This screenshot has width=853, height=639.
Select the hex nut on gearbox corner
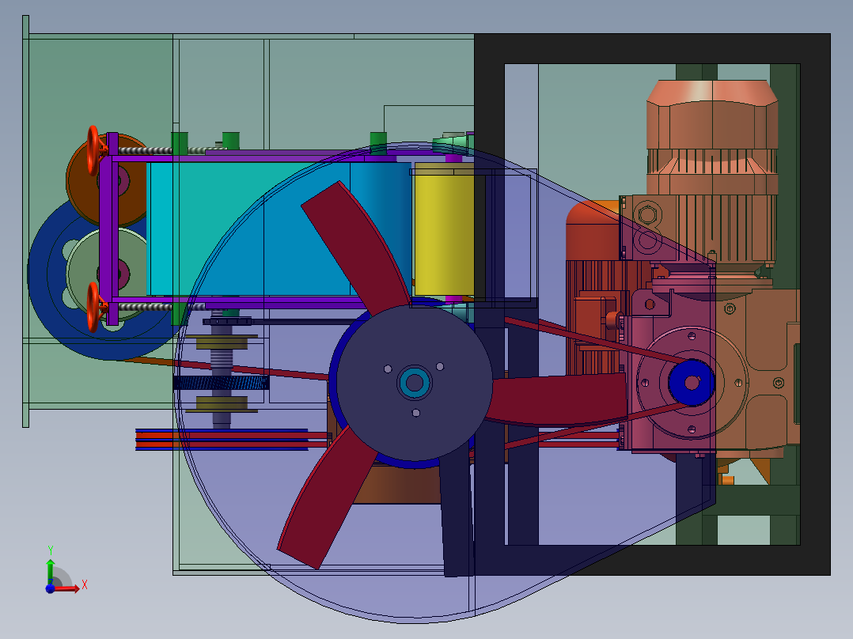tap(647, 214)
